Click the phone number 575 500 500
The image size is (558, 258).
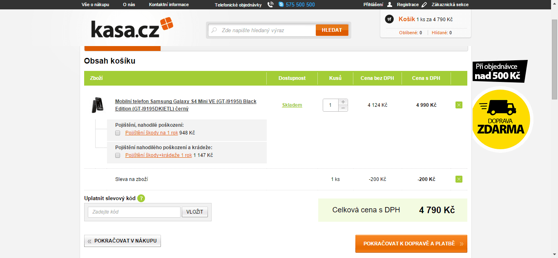coord(300,4)
